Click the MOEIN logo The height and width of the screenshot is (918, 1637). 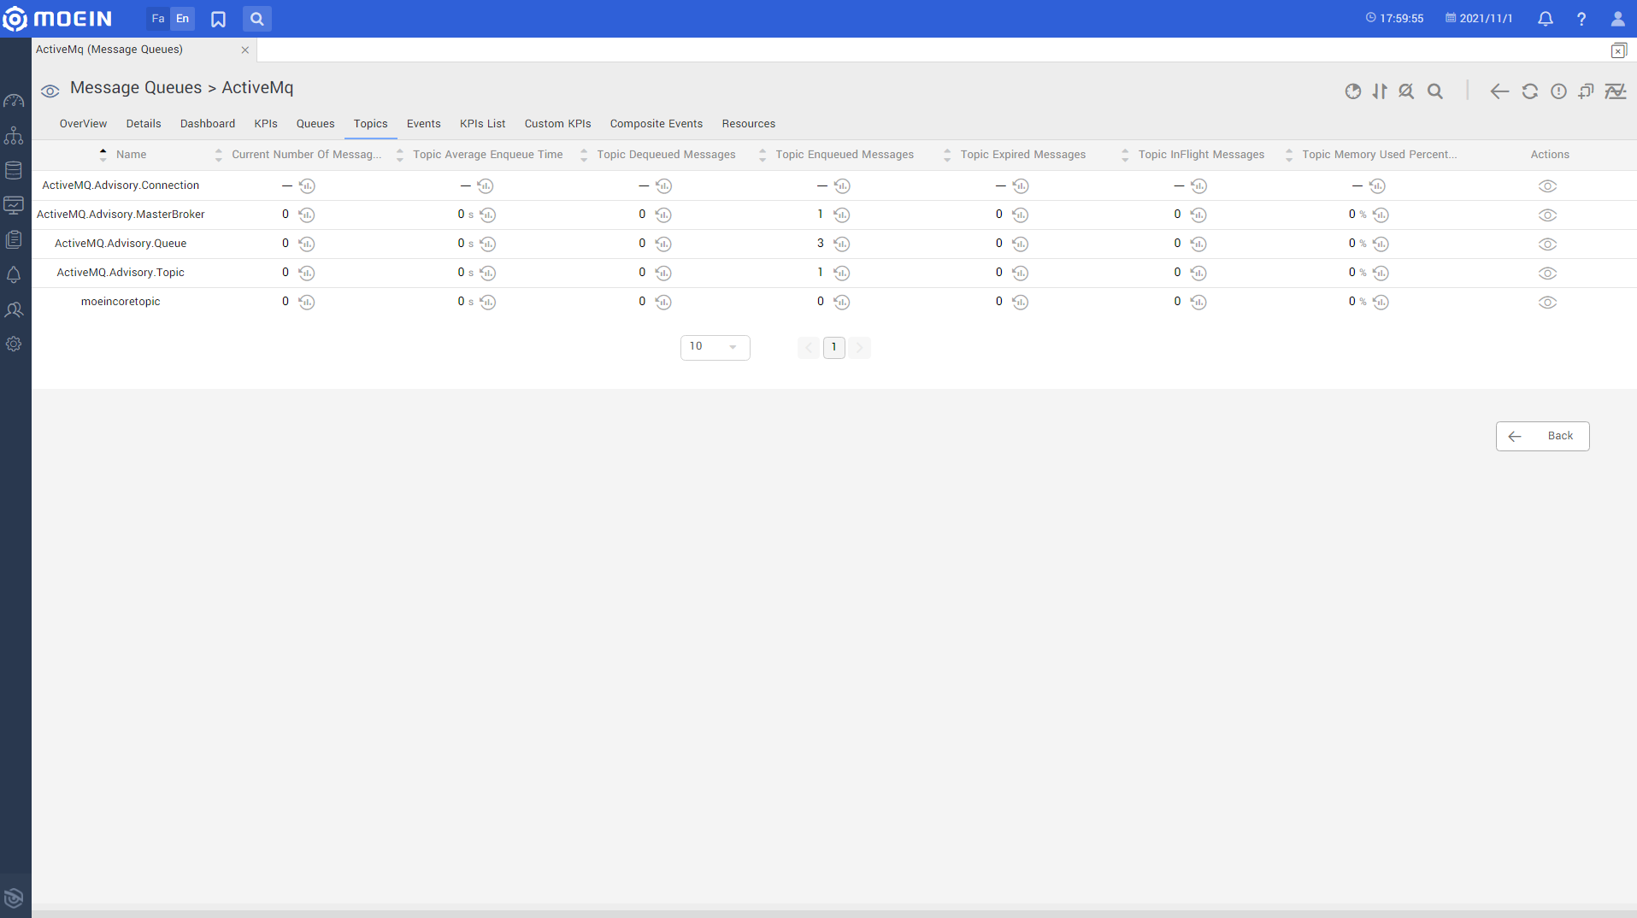(x=57, y=19)
